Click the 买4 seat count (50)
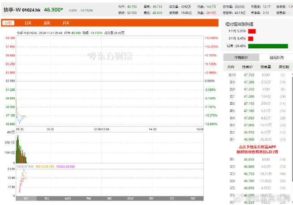The image size is (293, 205). point(283,181)
